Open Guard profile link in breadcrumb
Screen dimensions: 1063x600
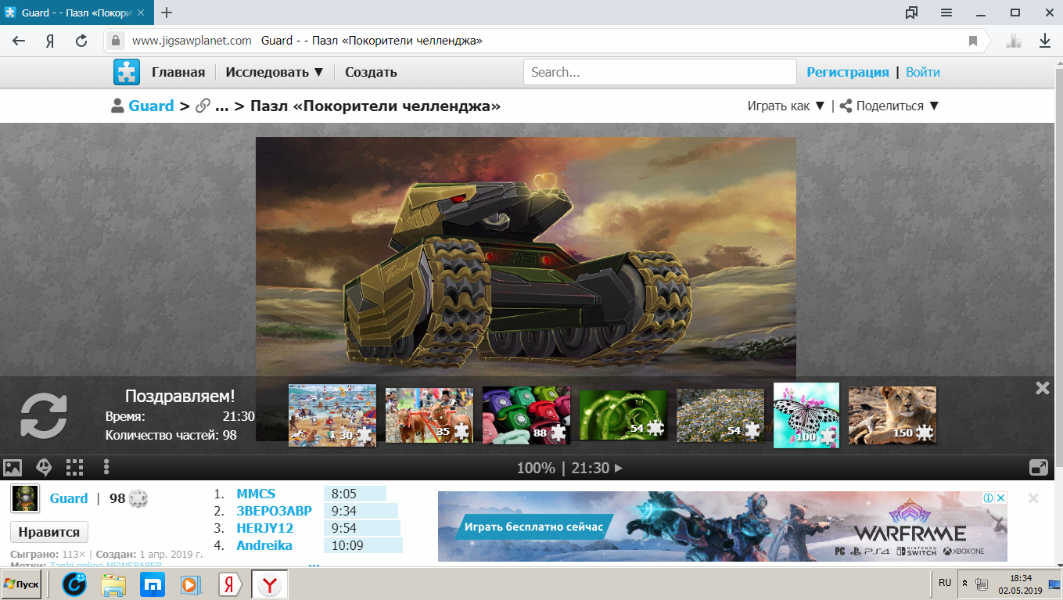click(151, 106)
